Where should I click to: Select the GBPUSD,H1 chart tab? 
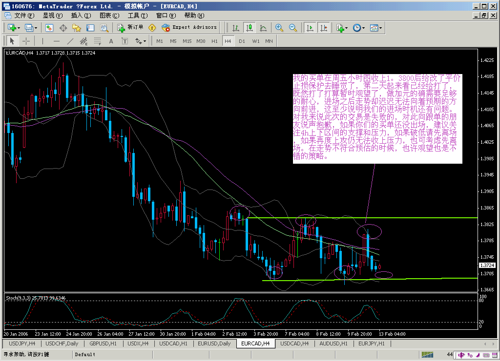pyautogui.click(x=103, y=343)
